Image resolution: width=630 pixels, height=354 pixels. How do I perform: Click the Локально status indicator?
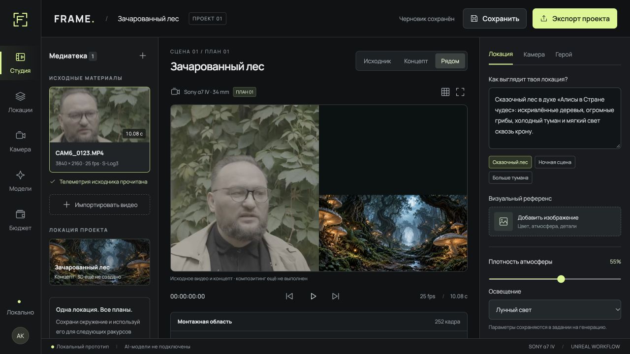point(20,308)
